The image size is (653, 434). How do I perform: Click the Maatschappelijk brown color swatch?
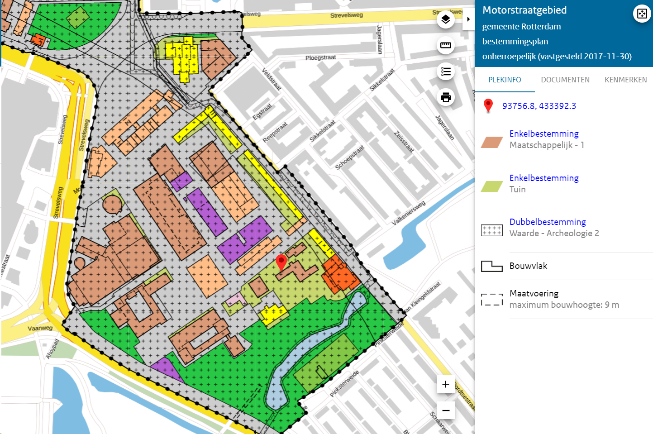coord(492,142)
